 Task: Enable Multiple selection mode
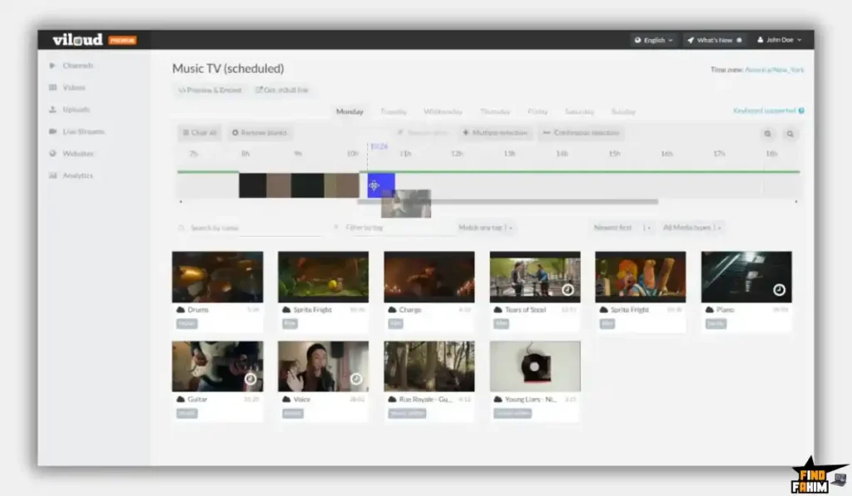click(495, 133)
